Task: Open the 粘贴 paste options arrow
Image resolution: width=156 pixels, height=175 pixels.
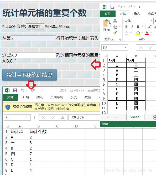Action: [107, 33]
